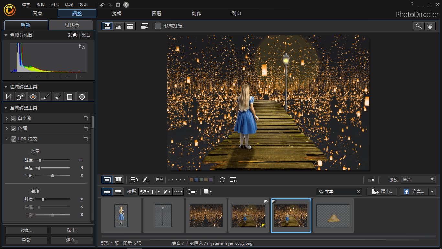Open the adjustment history icon
This screenshot has height=249, width=442.
(x=134, y=180)
